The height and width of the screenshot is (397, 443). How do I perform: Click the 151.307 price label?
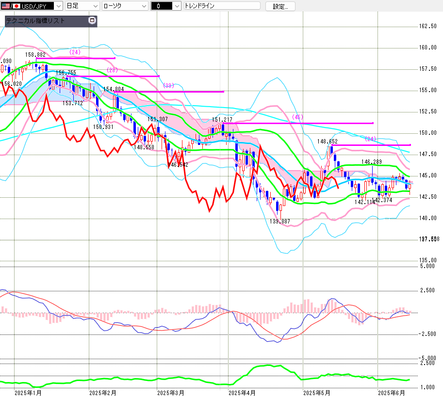[157, 119]
